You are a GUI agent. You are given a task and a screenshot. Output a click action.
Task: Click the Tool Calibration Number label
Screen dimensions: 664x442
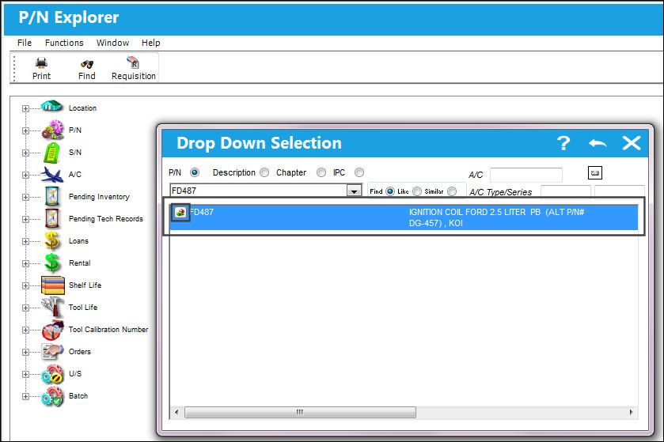[108, 330]
